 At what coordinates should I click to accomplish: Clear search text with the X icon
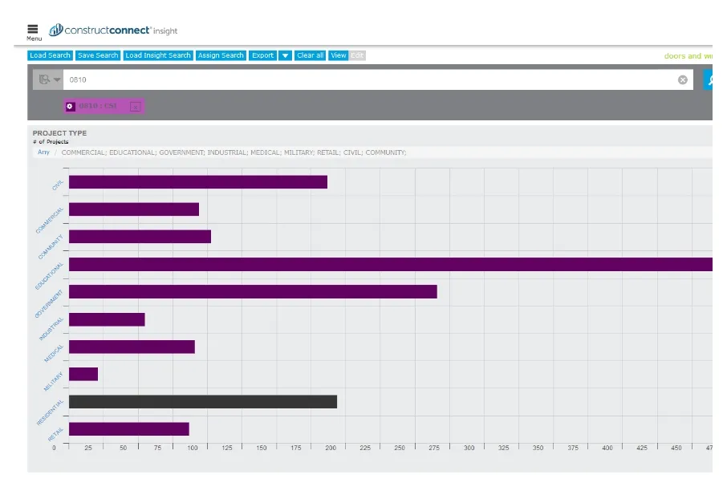coord(683,79)
